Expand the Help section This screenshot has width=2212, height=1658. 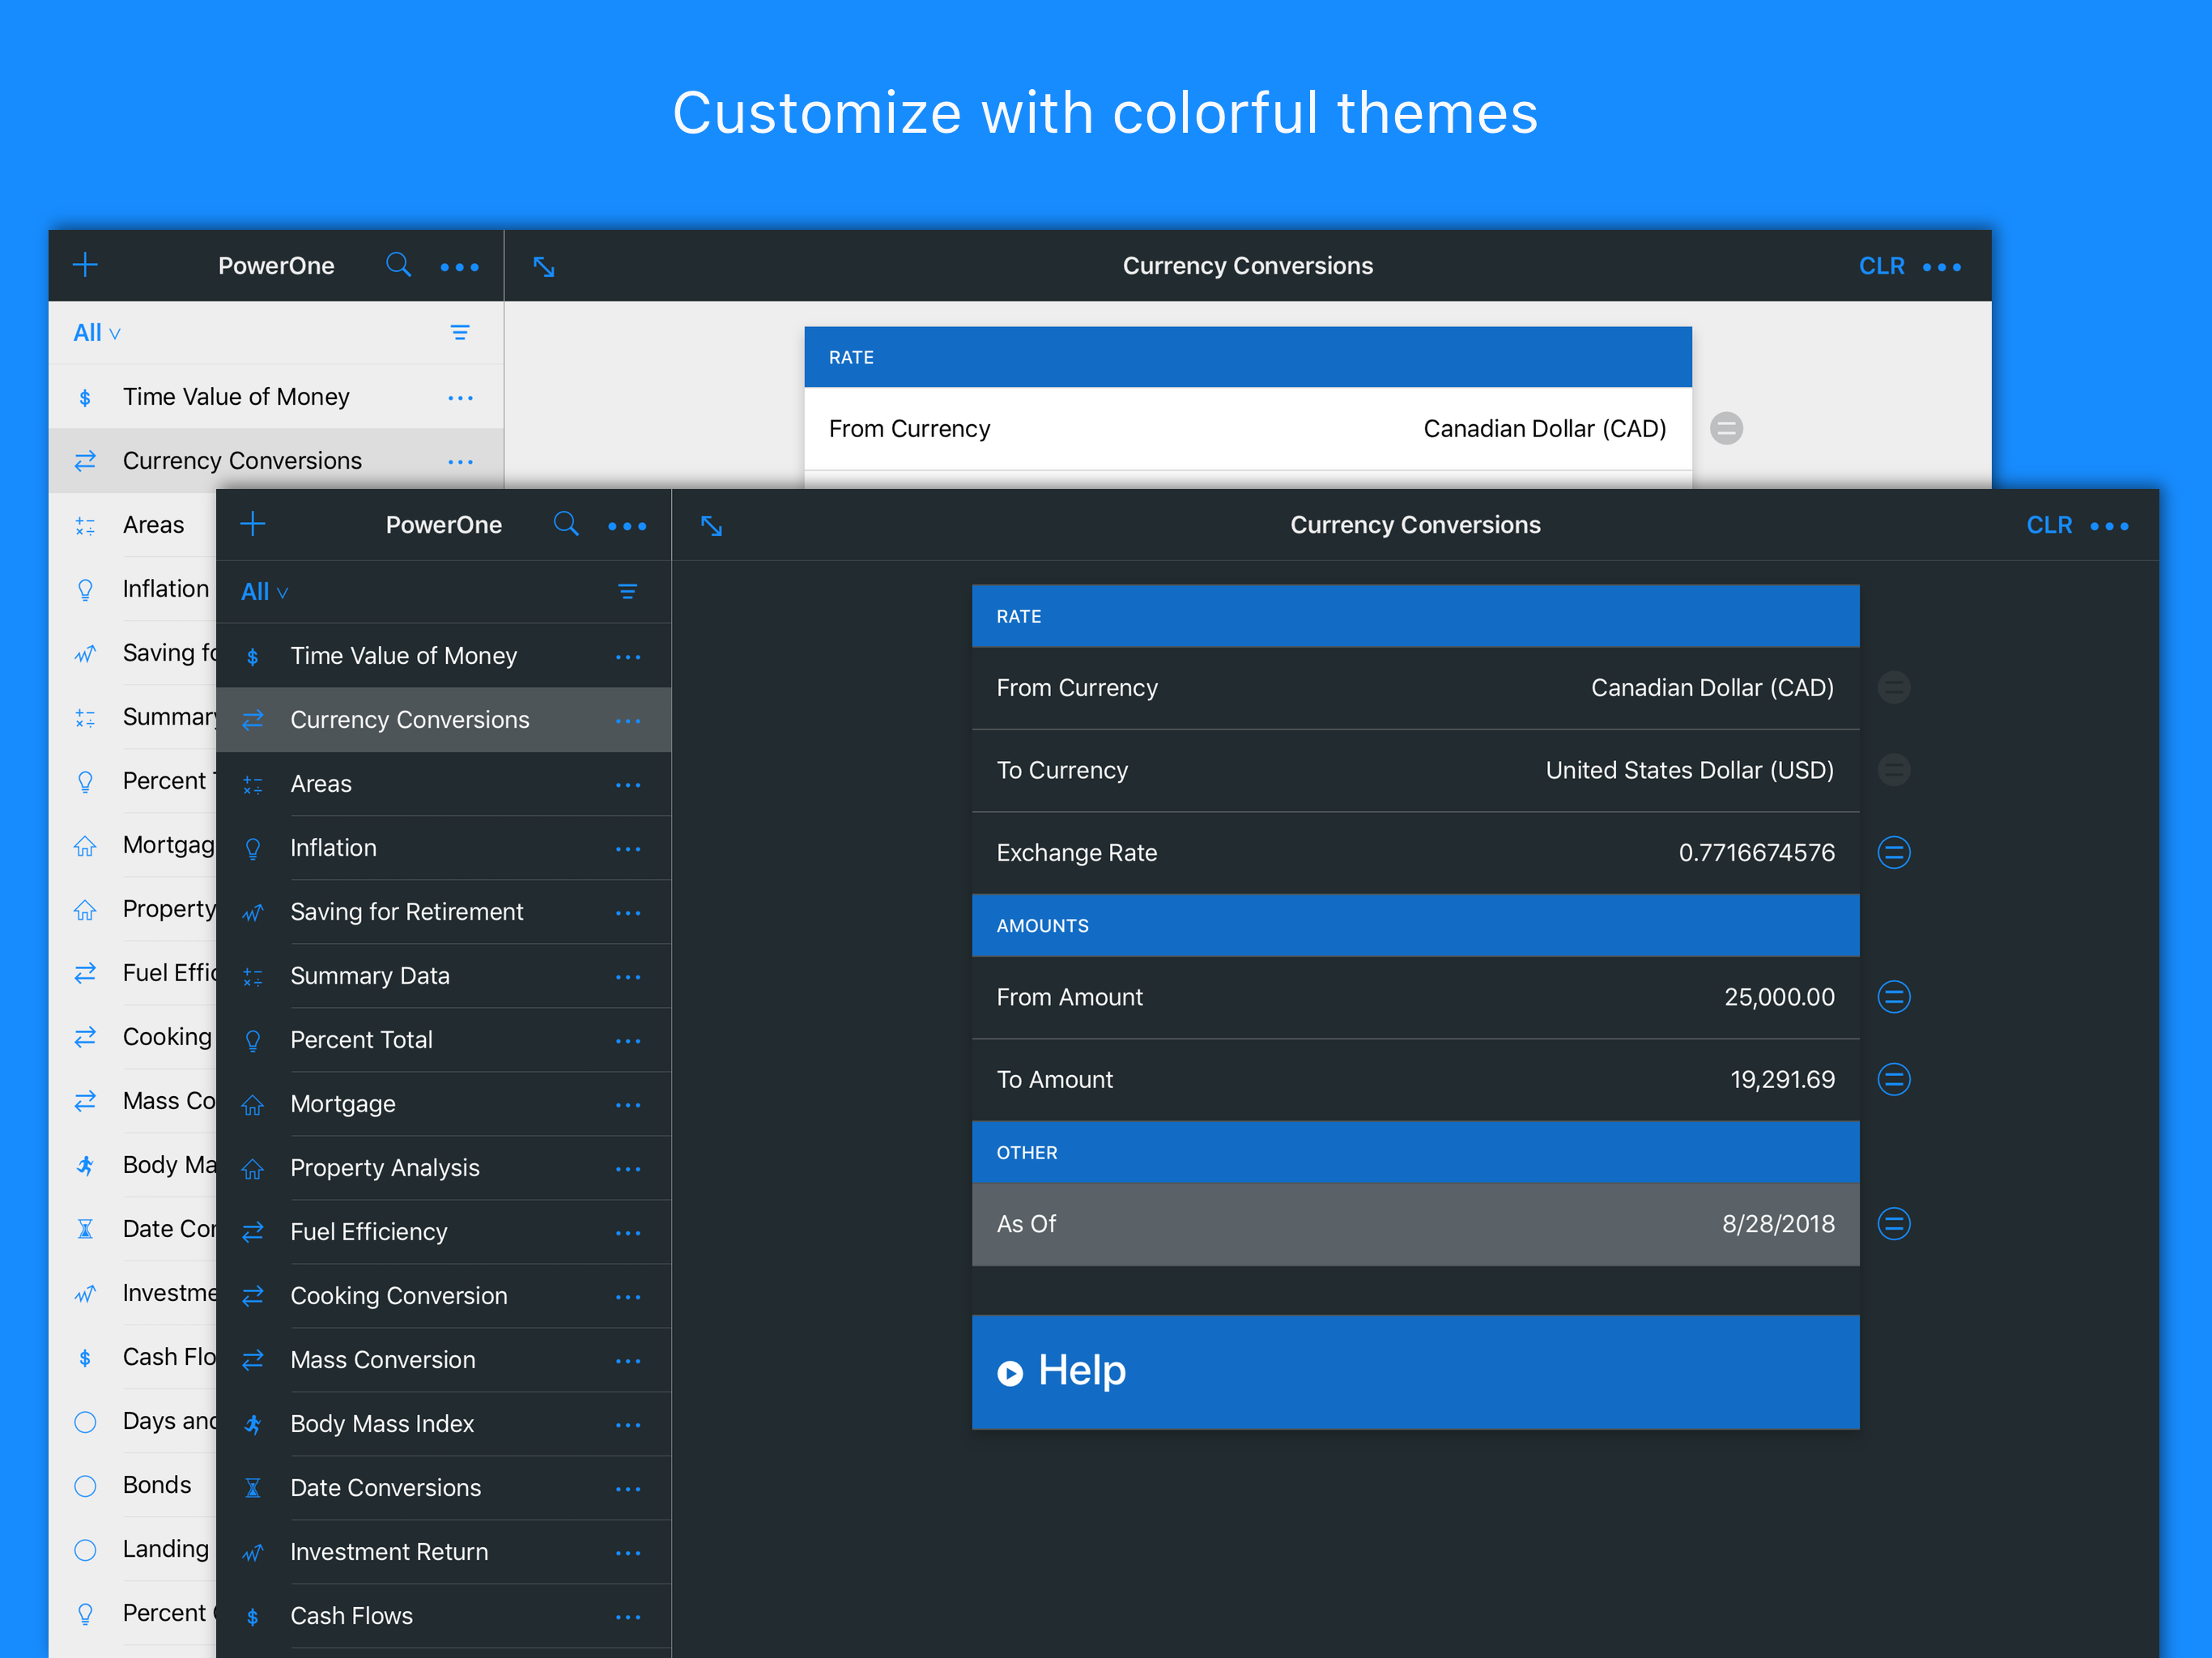tap(1415, 1372)
